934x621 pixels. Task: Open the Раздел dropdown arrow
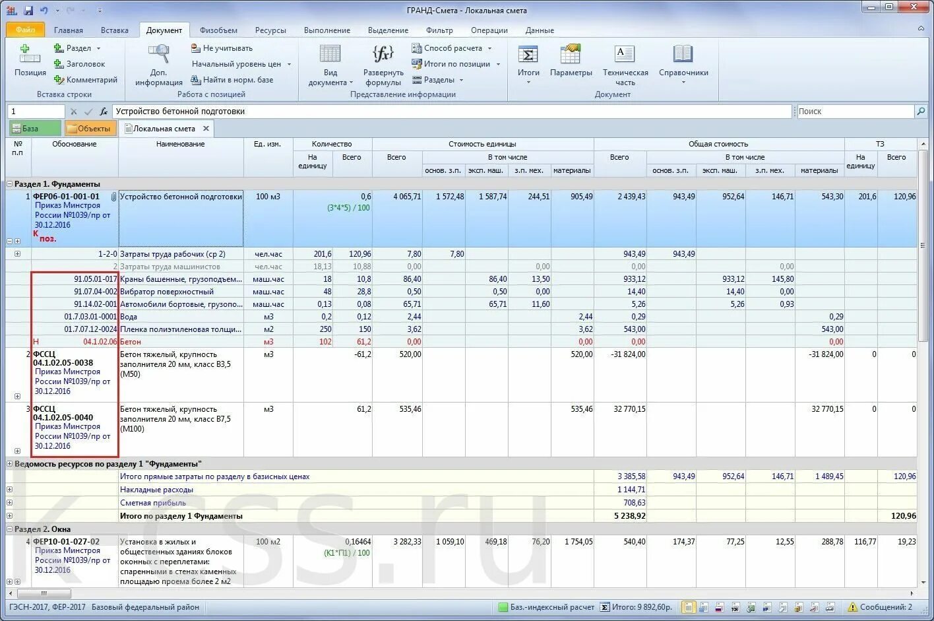coord(99,48)
